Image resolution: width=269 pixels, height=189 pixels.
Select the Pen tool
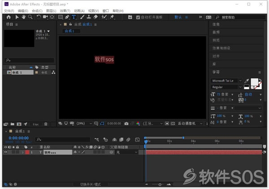(67, 17)
